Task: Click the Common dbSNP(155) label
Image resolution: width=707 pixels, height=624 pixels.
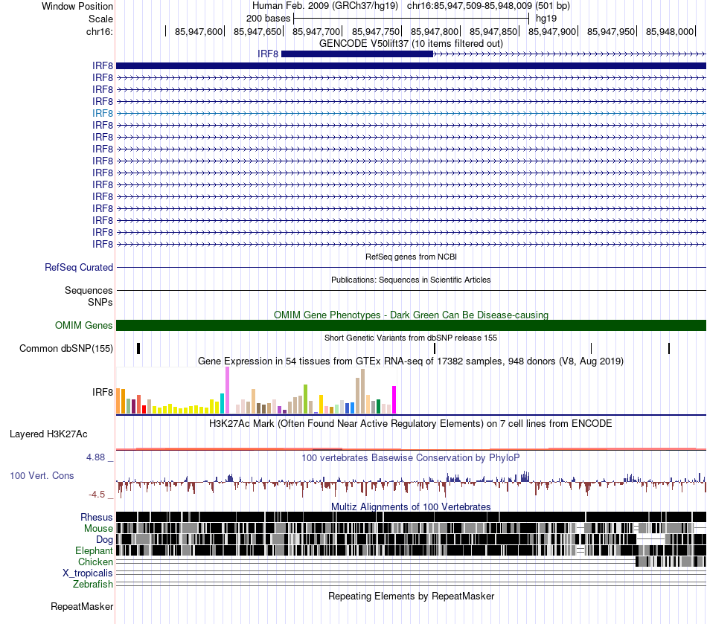Action: (x=65, y=348)
